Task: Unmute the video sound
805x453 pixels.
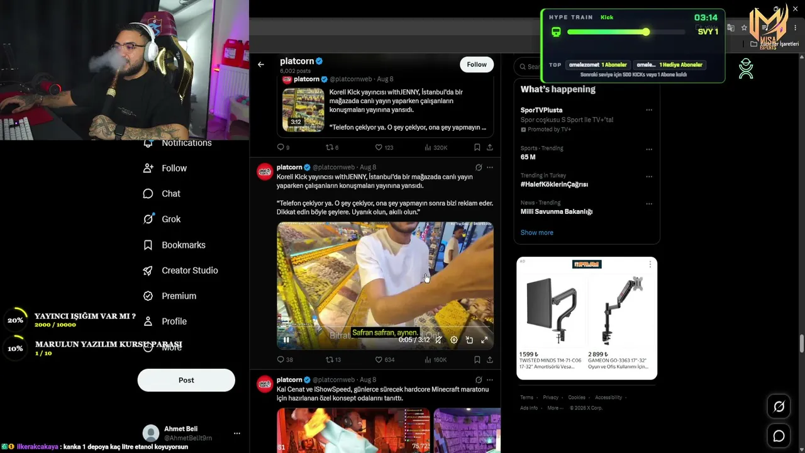Action: point(438,340)
